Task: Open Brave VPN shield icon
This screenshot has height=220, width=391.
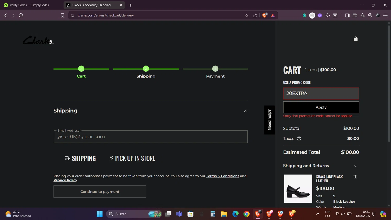Action: click(x=370, y=15)
